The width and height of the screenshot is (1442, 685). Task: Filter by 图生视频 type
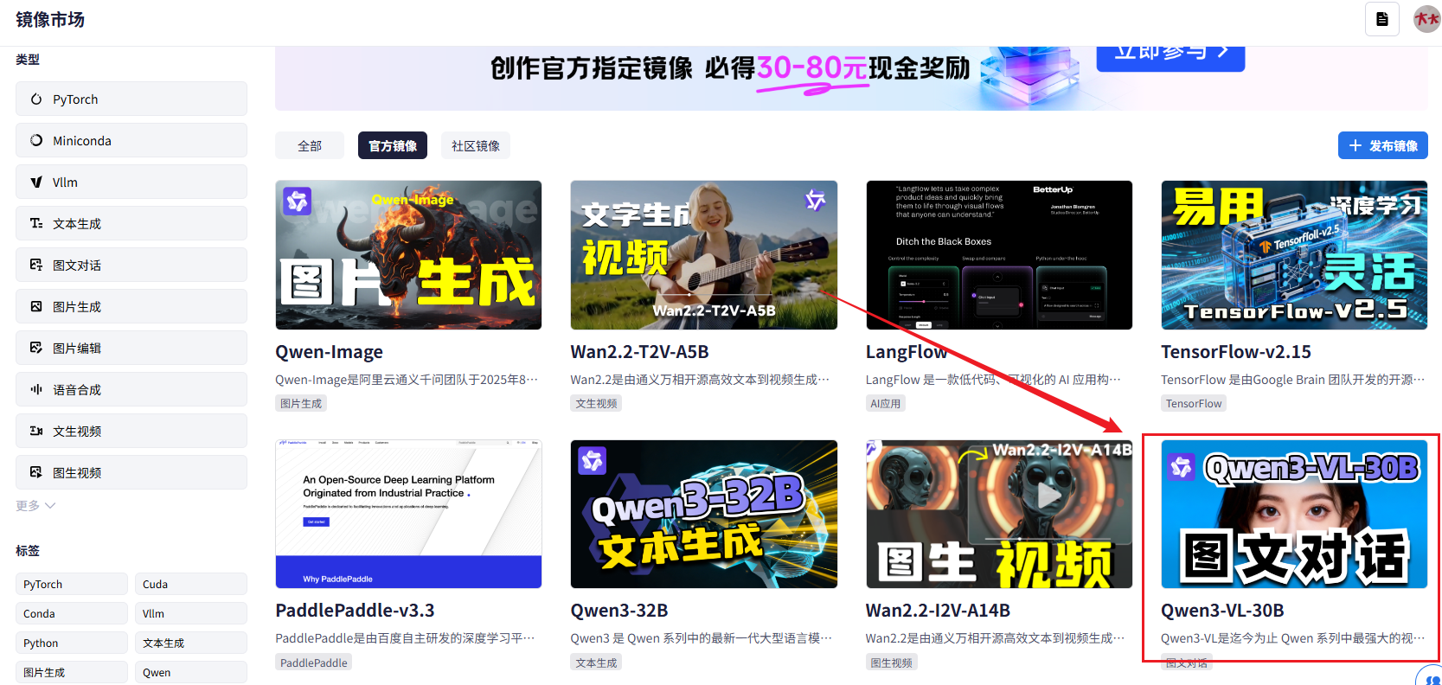(131, 473)
